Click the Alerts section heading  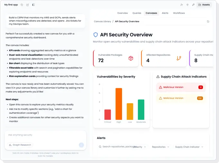coord(101,138)
